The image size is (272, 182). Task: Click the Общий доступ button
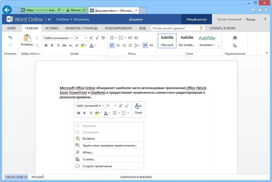(196, 19)
